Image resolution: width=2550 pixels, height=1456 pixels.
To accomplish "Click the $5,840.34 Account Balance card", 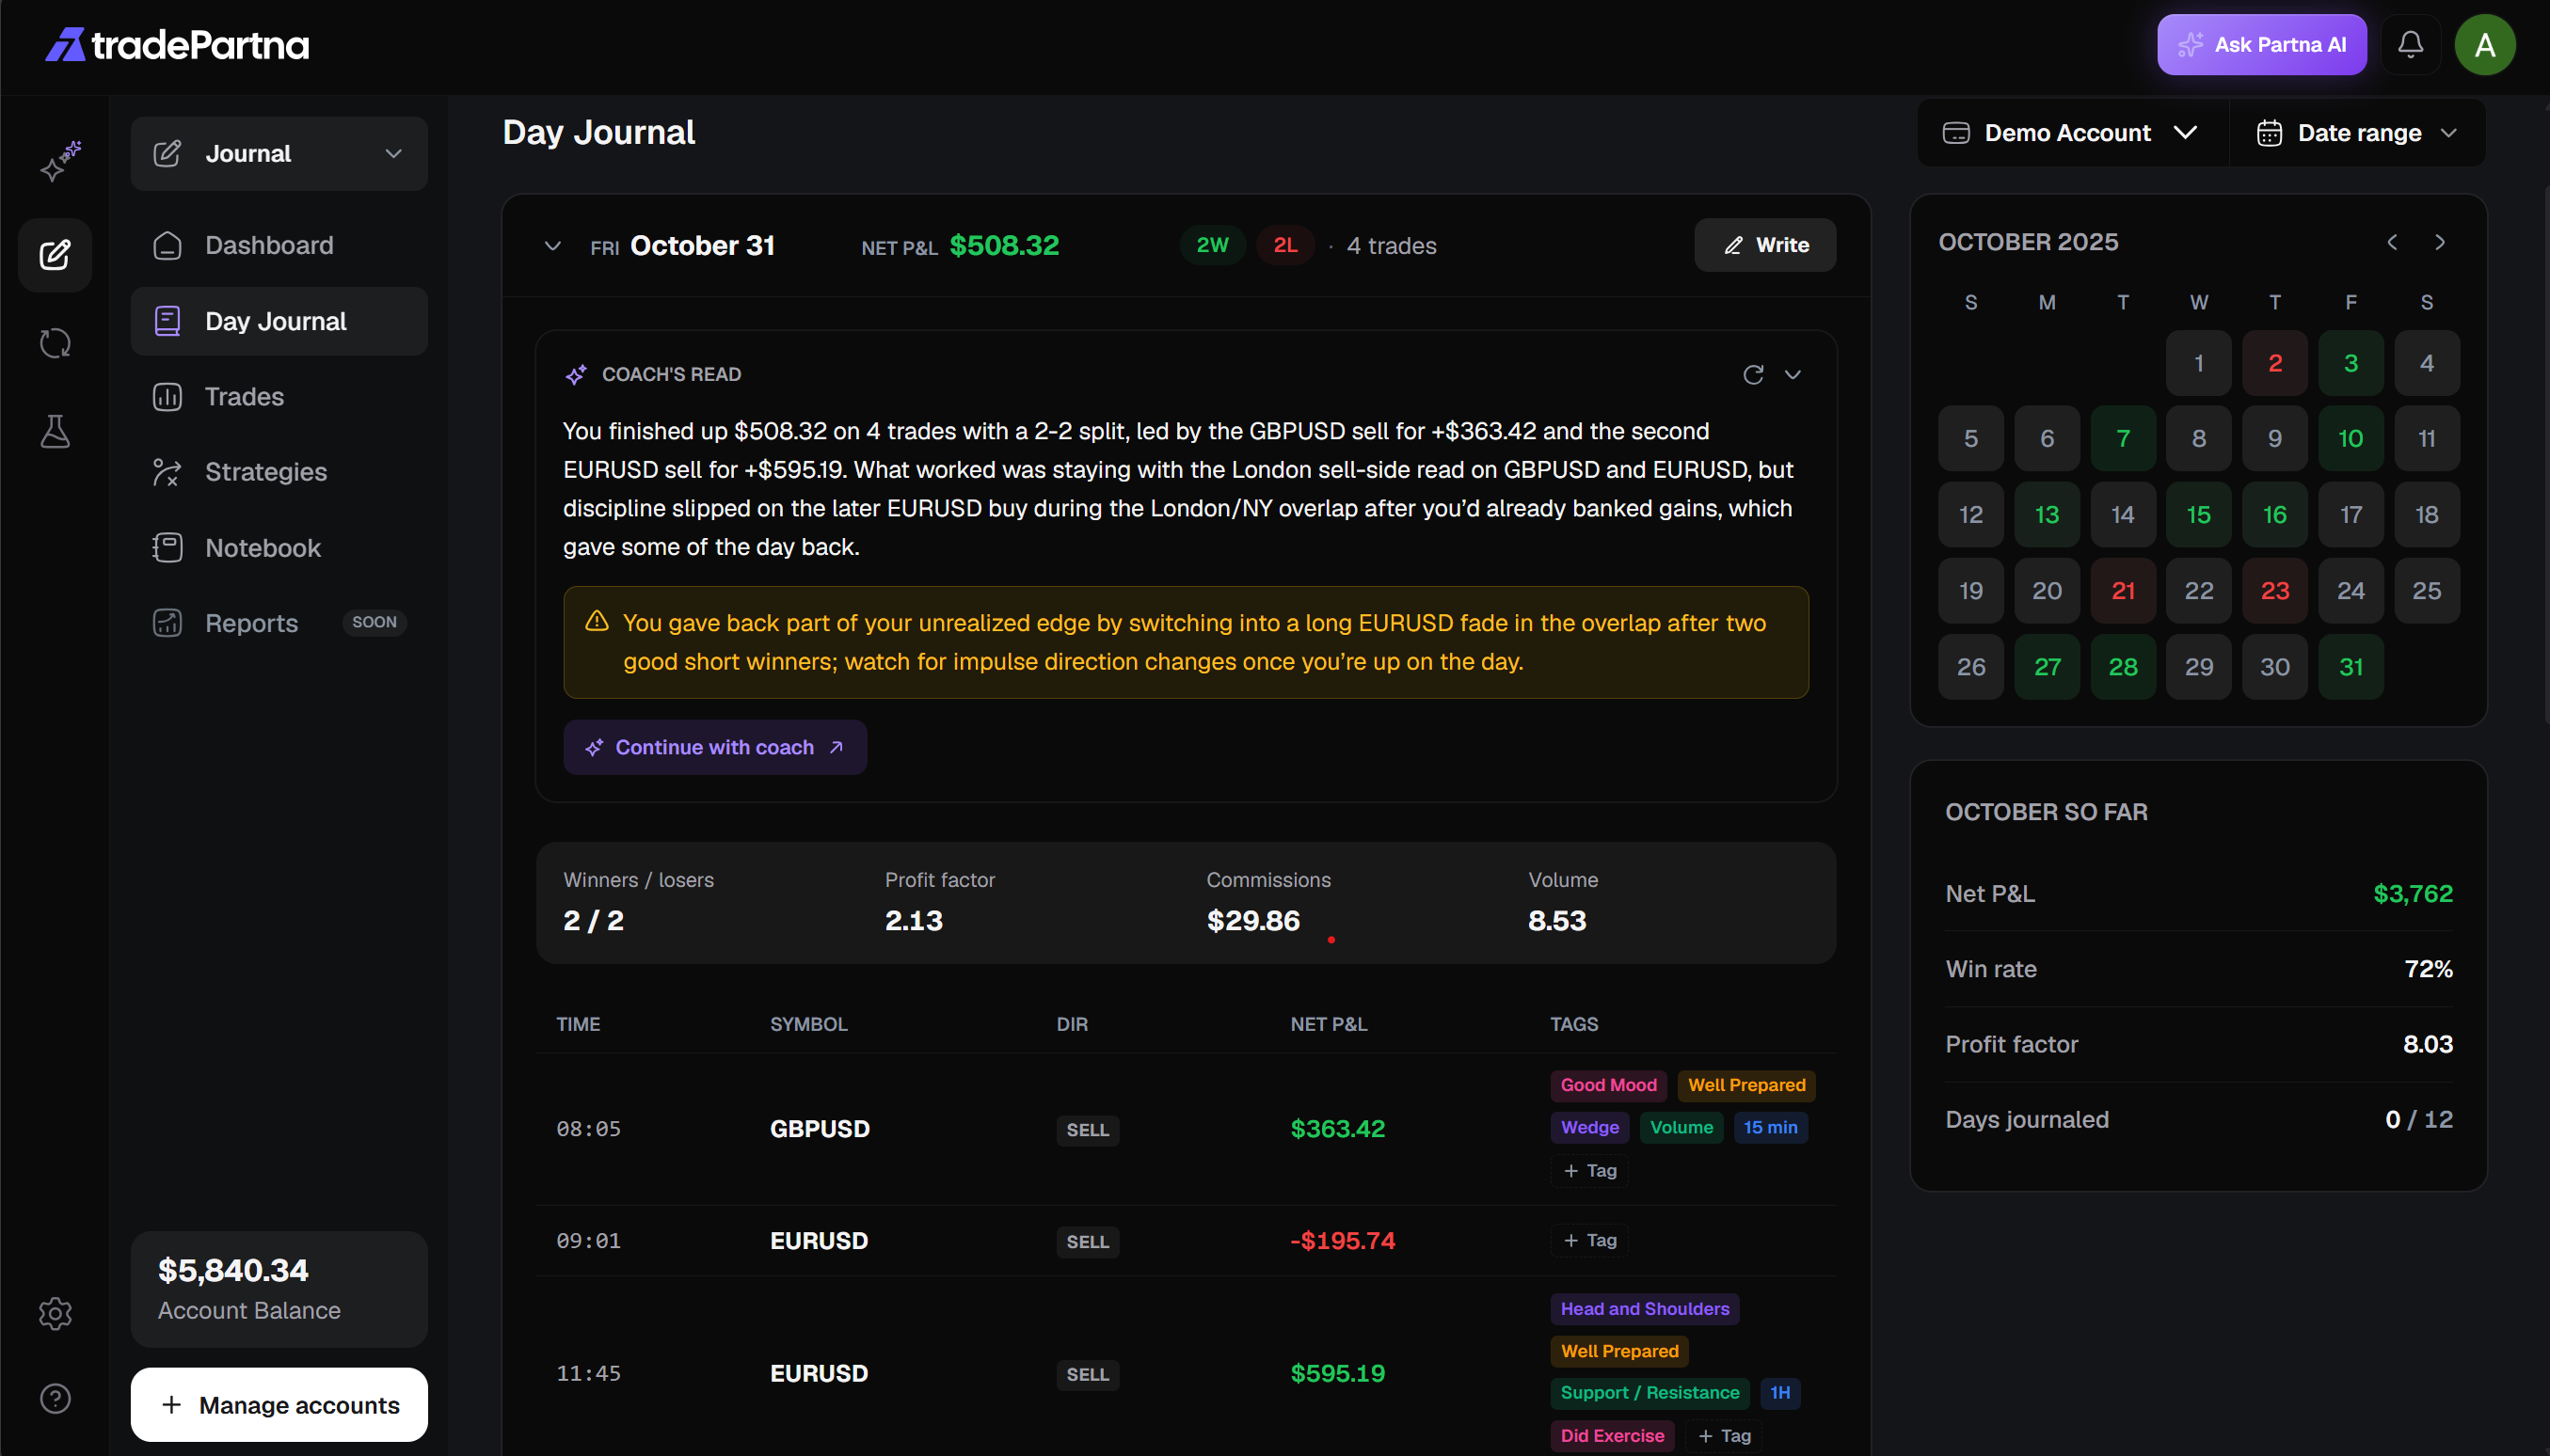I will point(279,1288).
